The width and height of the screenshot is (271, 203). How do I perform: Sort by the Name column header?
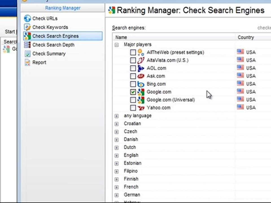pos(174,37)
